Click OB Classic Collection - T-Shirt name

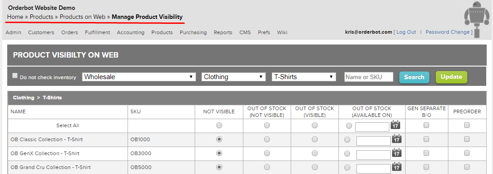46,139
